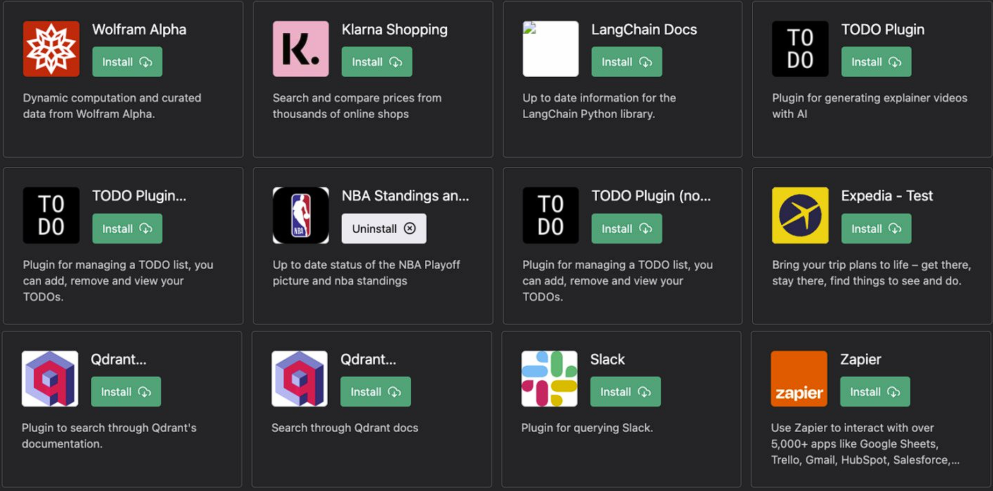The height and width of the screenshot is (491, 993).
Task: Install the Zapier plugin
Action: (875, 392)
